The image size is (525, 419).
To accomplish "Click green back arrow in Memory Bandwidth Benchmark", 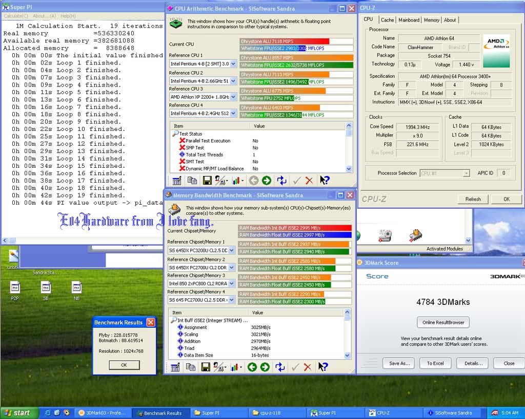I will point(252,367).
